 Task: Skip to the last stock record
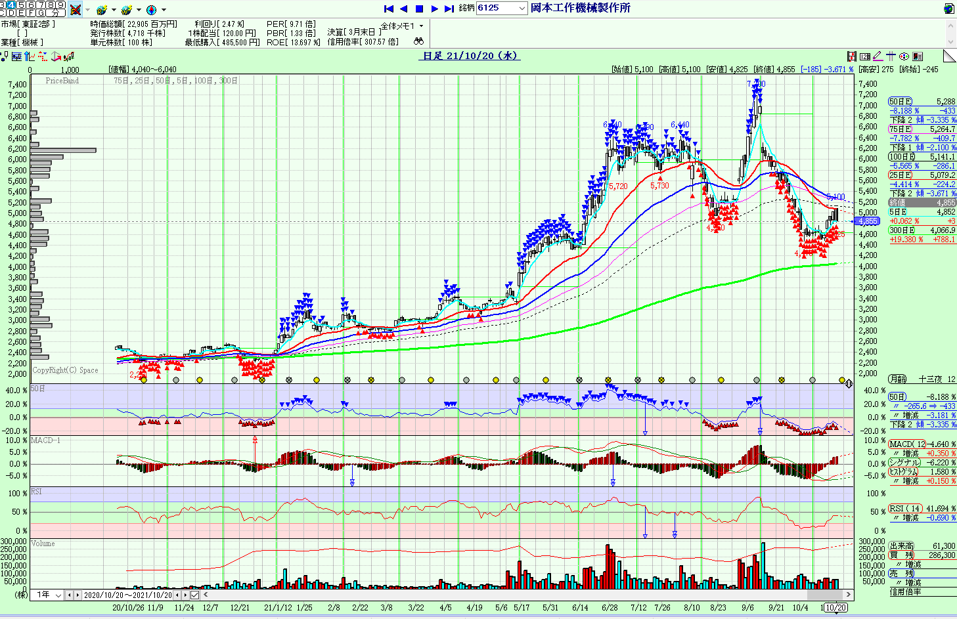pyautogui.click(x=449, y=9)
